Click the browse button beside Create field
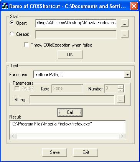Viewport: 140px width, 162px height. click(x=125, y=34)
